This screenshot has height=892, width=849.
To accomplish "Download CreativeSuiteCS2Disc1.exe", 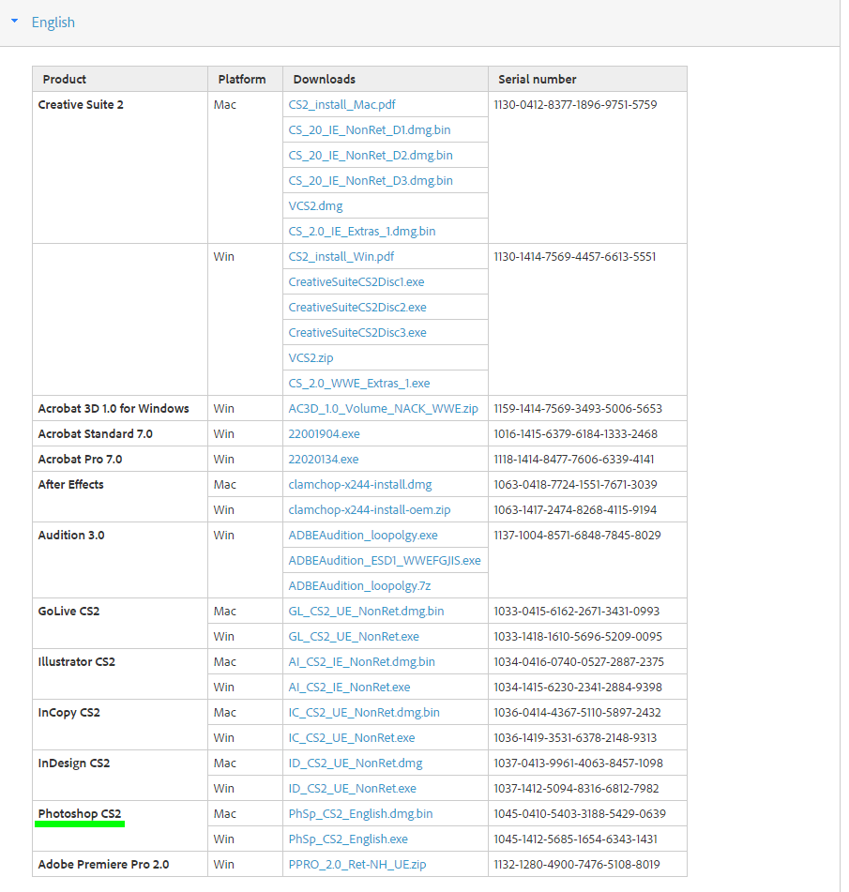I will pos(356,282).
